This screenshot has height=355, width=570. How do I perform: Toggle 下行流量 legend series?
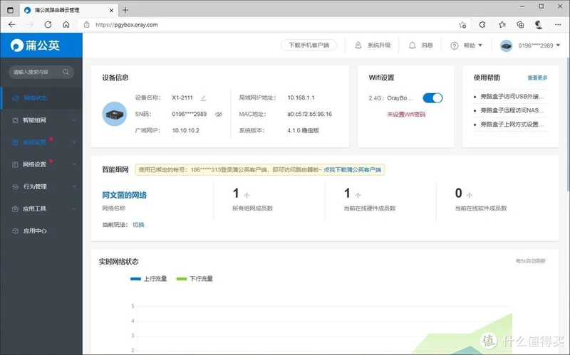coord(195,279)
